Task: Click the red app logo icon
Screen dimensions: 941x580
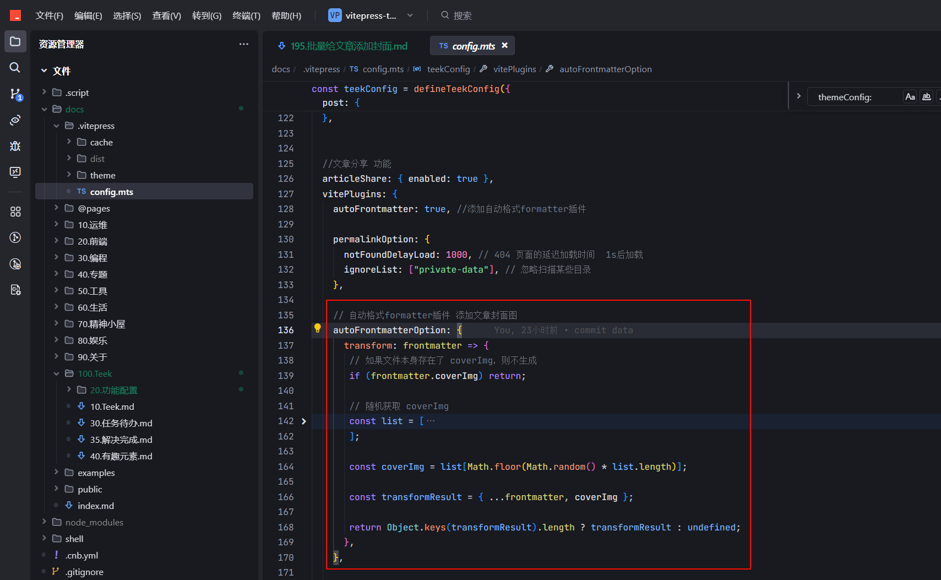Action: click(x=15, y=15)
